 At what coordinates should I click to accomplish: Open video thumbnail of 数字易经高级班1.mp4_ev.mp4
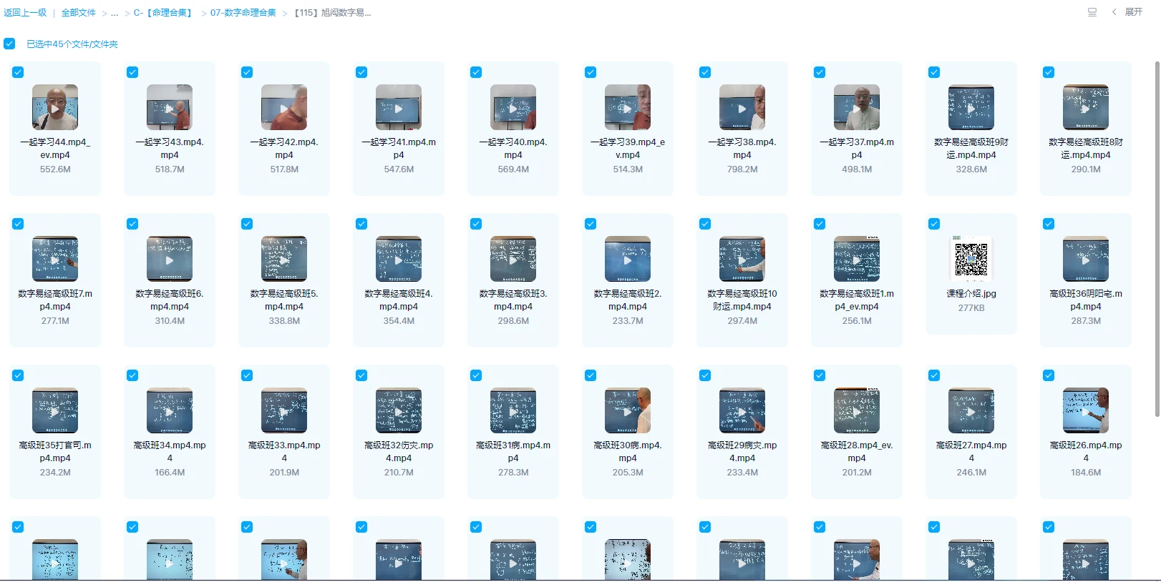[x=857, y=259]
